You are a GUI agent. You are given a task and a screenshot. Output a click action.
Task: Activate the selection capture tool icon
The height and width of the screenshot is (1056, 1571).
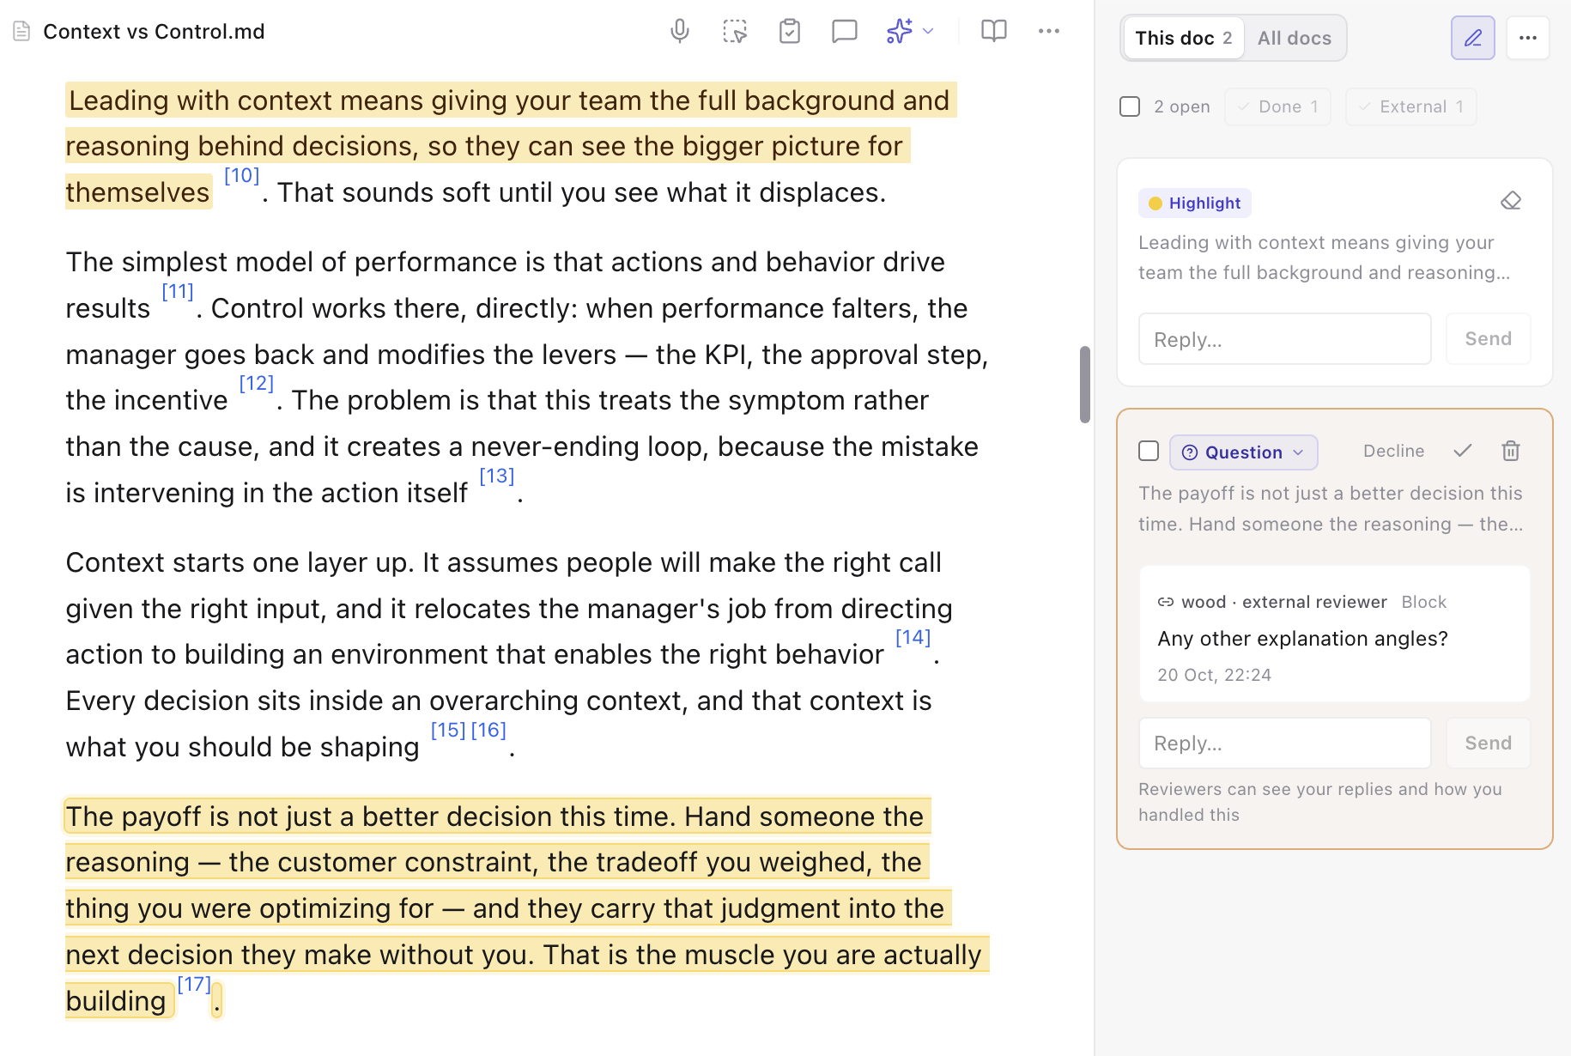(x=735, y=32)
